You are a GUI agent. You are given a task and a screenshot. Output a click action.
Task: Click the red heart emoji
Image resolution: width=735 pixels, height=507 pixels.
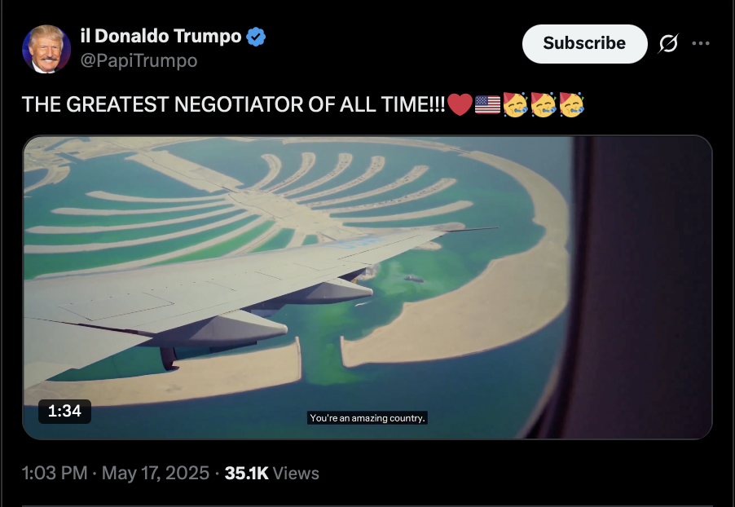point(460,104)
